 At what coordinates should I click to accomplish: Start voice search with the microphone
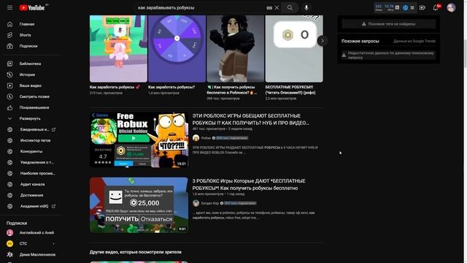[306, 8]
